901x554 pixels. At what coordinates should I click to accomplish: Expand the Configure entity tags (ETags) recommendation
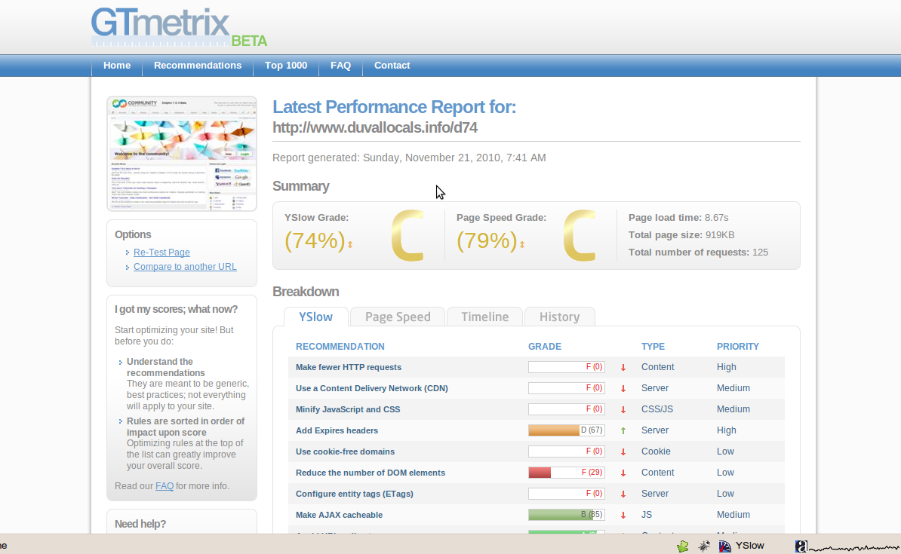[x=354, y=494]
